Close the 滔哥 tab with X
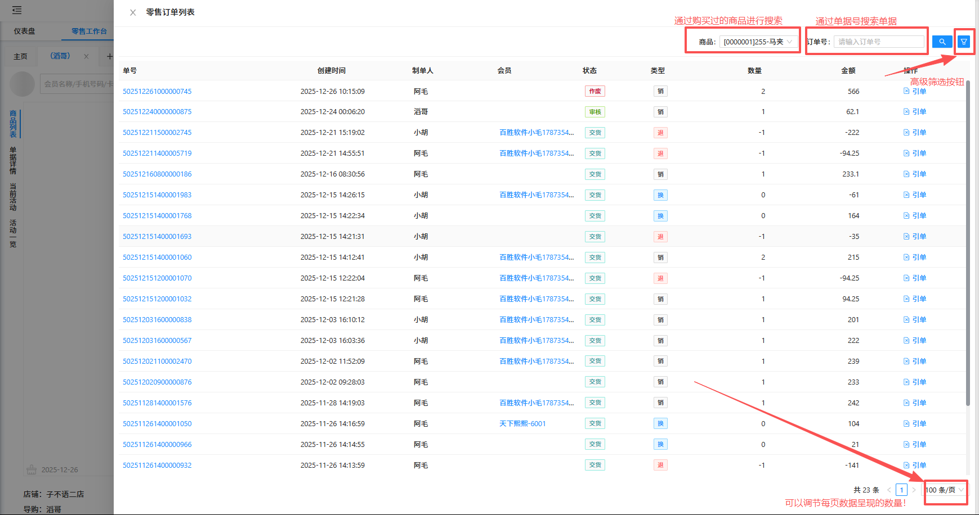This screenshot has width=979, height=515. (x=86, y=56)
